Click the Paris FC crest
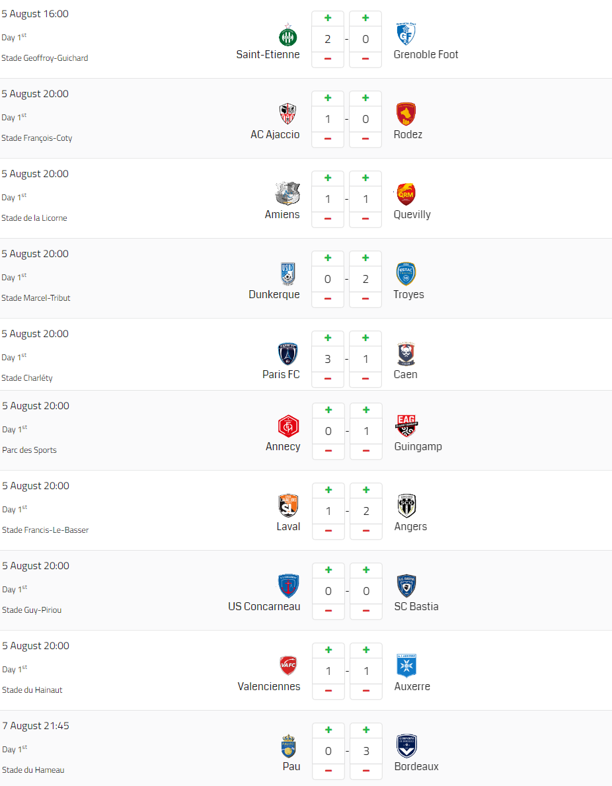Viewport: 612px width, 786px height. (x=287, y=354)
